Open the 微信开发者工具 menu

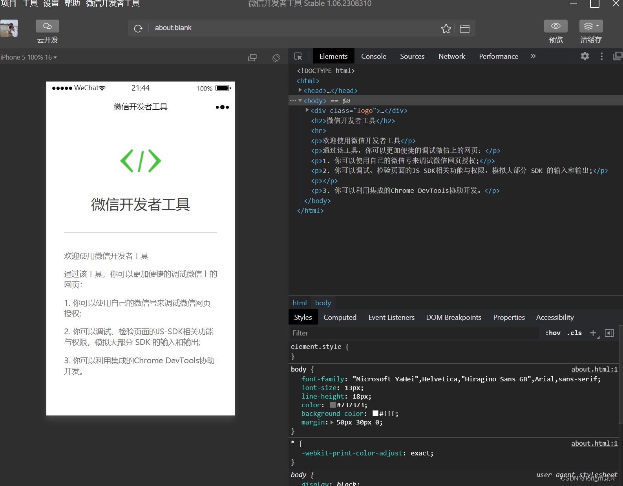113,4
